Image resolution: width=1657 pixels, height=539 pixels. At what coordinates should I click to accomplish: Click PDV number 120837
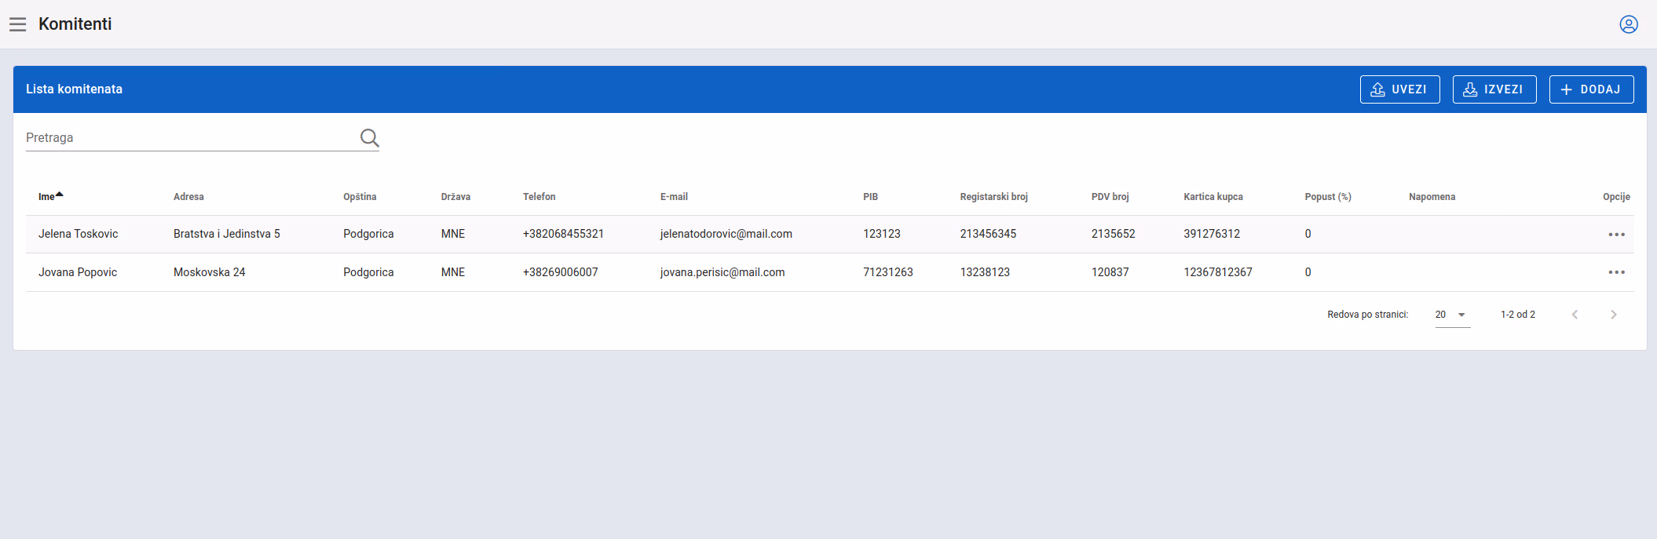tap(1110, 272)
